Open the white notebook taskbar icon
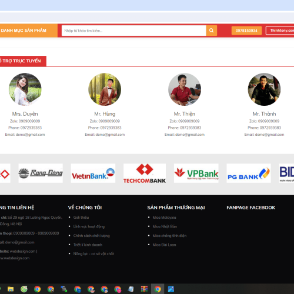 point(131,289)
